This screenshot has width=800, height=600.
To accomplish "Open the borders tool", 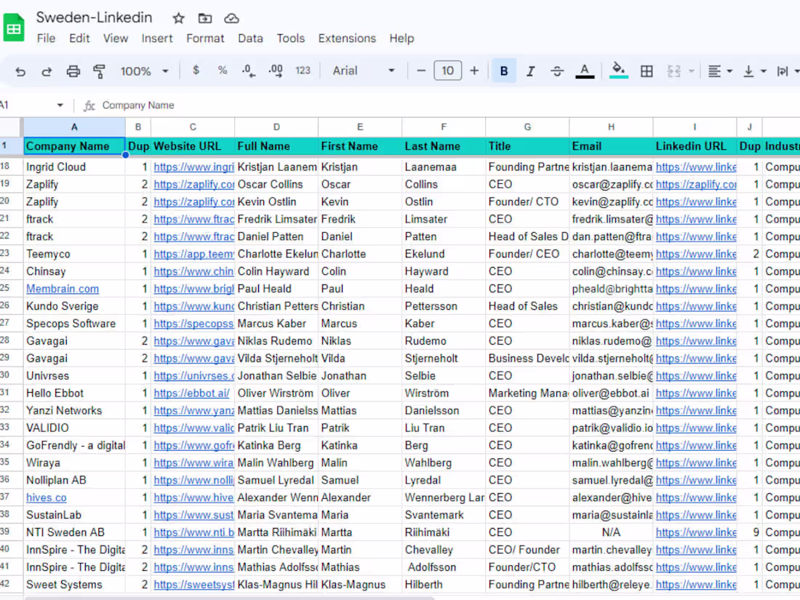I will pyautogui.click(x=647, y=71).
